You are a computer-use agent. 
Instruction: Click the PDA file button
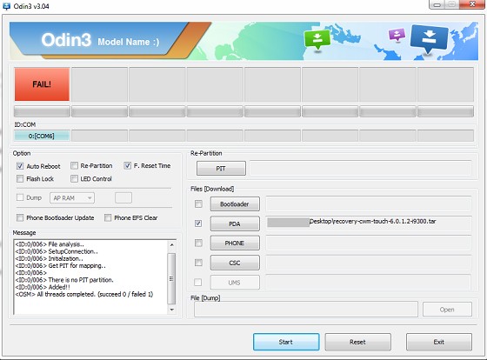(x=235, y=223)
